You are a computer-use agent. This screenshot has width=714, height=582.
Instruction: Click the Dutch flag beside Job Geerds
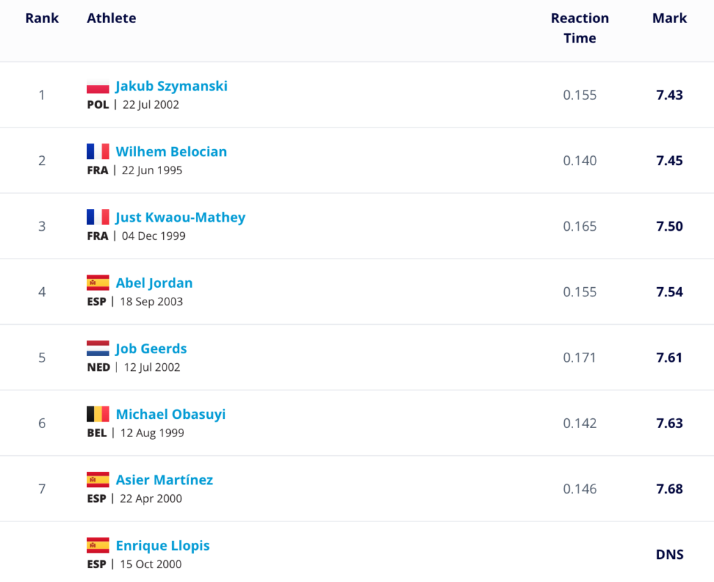click(98, 349)
